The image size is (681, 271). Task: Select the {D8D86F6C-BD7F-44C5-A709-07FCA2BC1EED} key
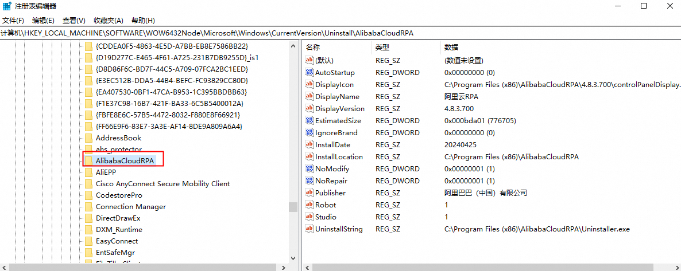point(172,69)
